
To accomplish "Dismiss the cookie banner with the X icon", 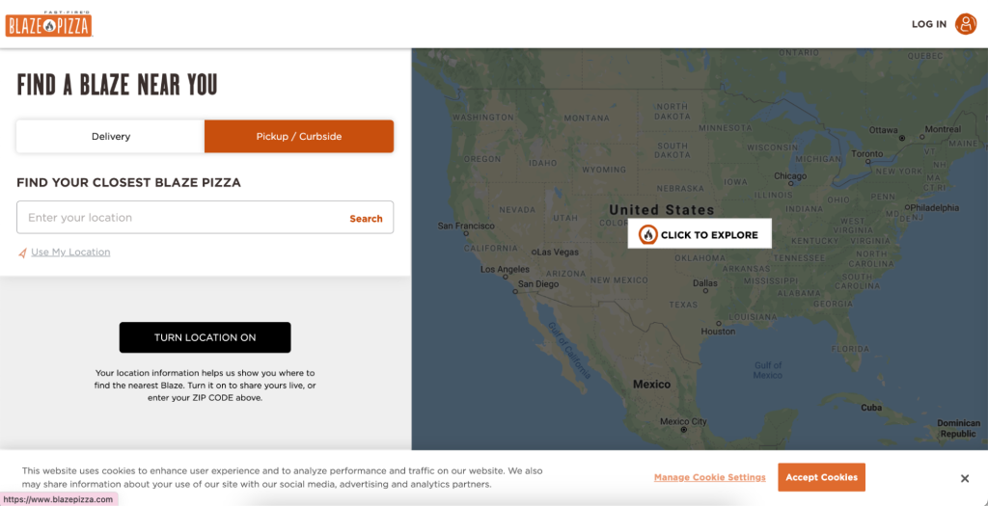I will 965,479.
